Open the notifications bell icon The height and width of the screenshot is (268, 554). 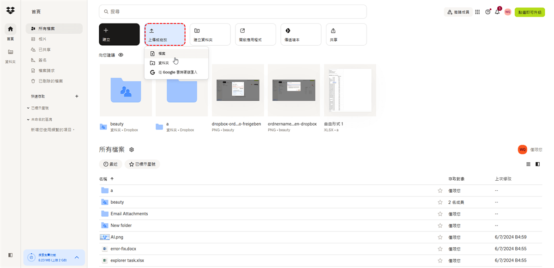[x=497, y=12]
